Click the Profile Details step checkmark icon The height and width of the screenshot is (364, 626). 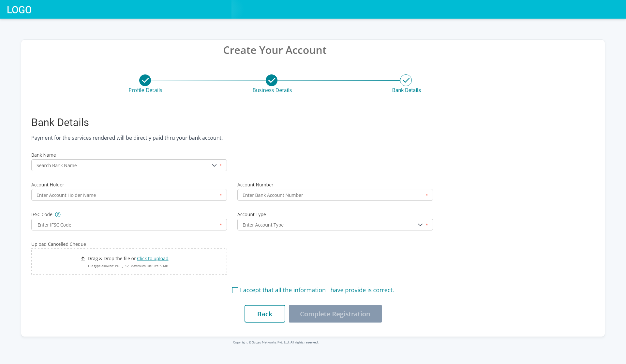(145, 80)
